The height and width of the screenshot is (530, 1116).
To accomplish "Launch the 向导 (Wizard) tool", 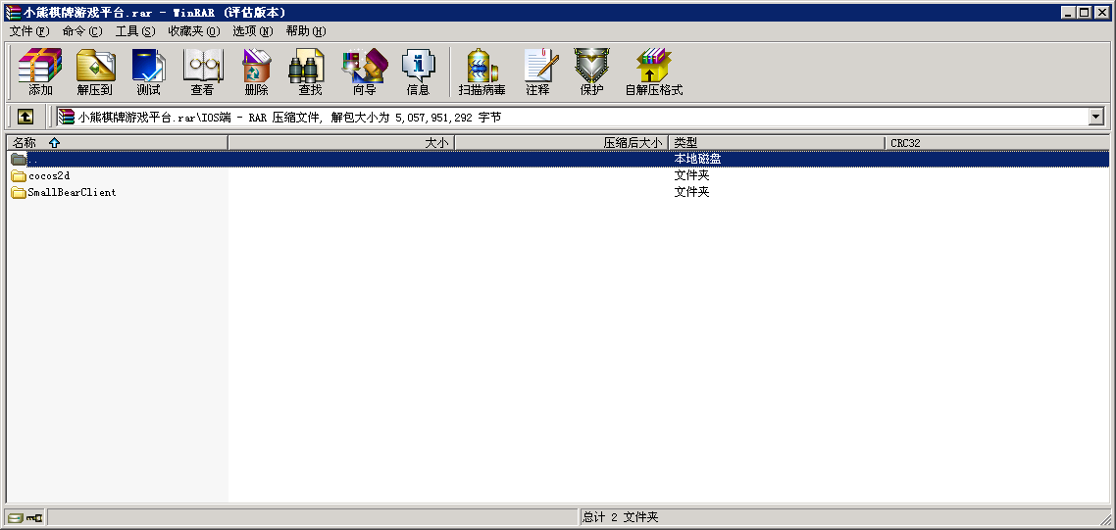I will pyautogui.click(x=364, y=72).
